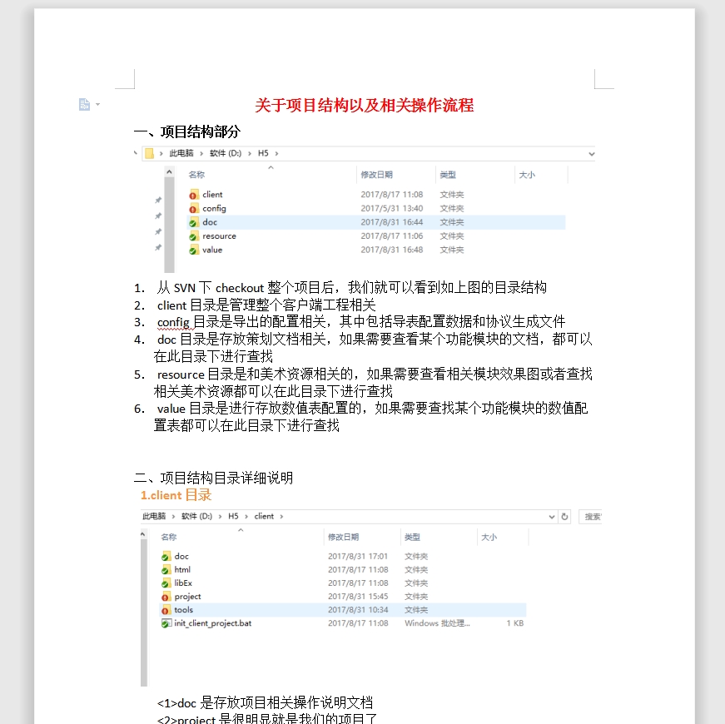Click the document page icon in left margin
Screen dimensions: 725x724
click(84, 104)
